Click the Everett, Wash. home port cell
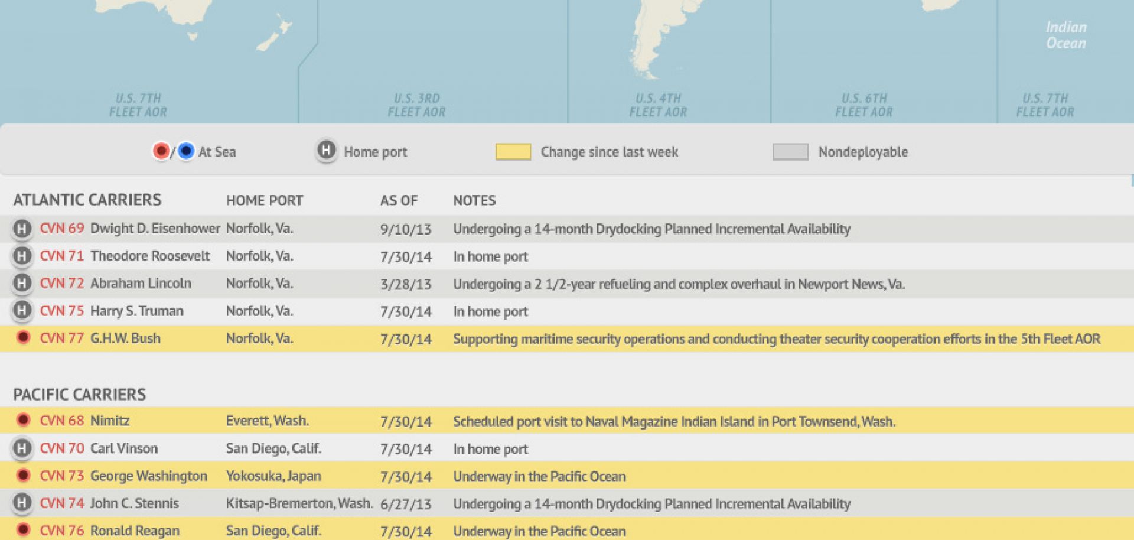Image resolution: width=1134 pixels, height=540 pixels. (x=268, y=421)
